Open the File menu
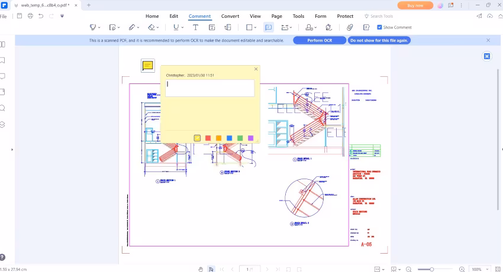This screenshot has width=503, height=272. tap(4, 17)
